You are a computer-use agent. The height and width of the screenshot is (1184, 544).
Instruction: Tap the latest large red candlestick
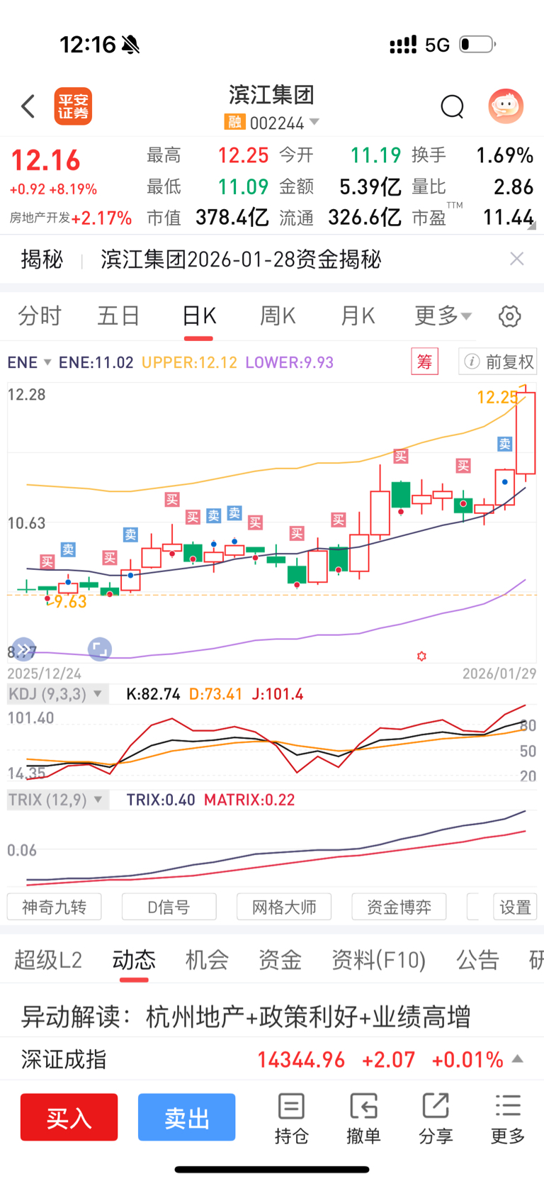(x=526, y=432)
